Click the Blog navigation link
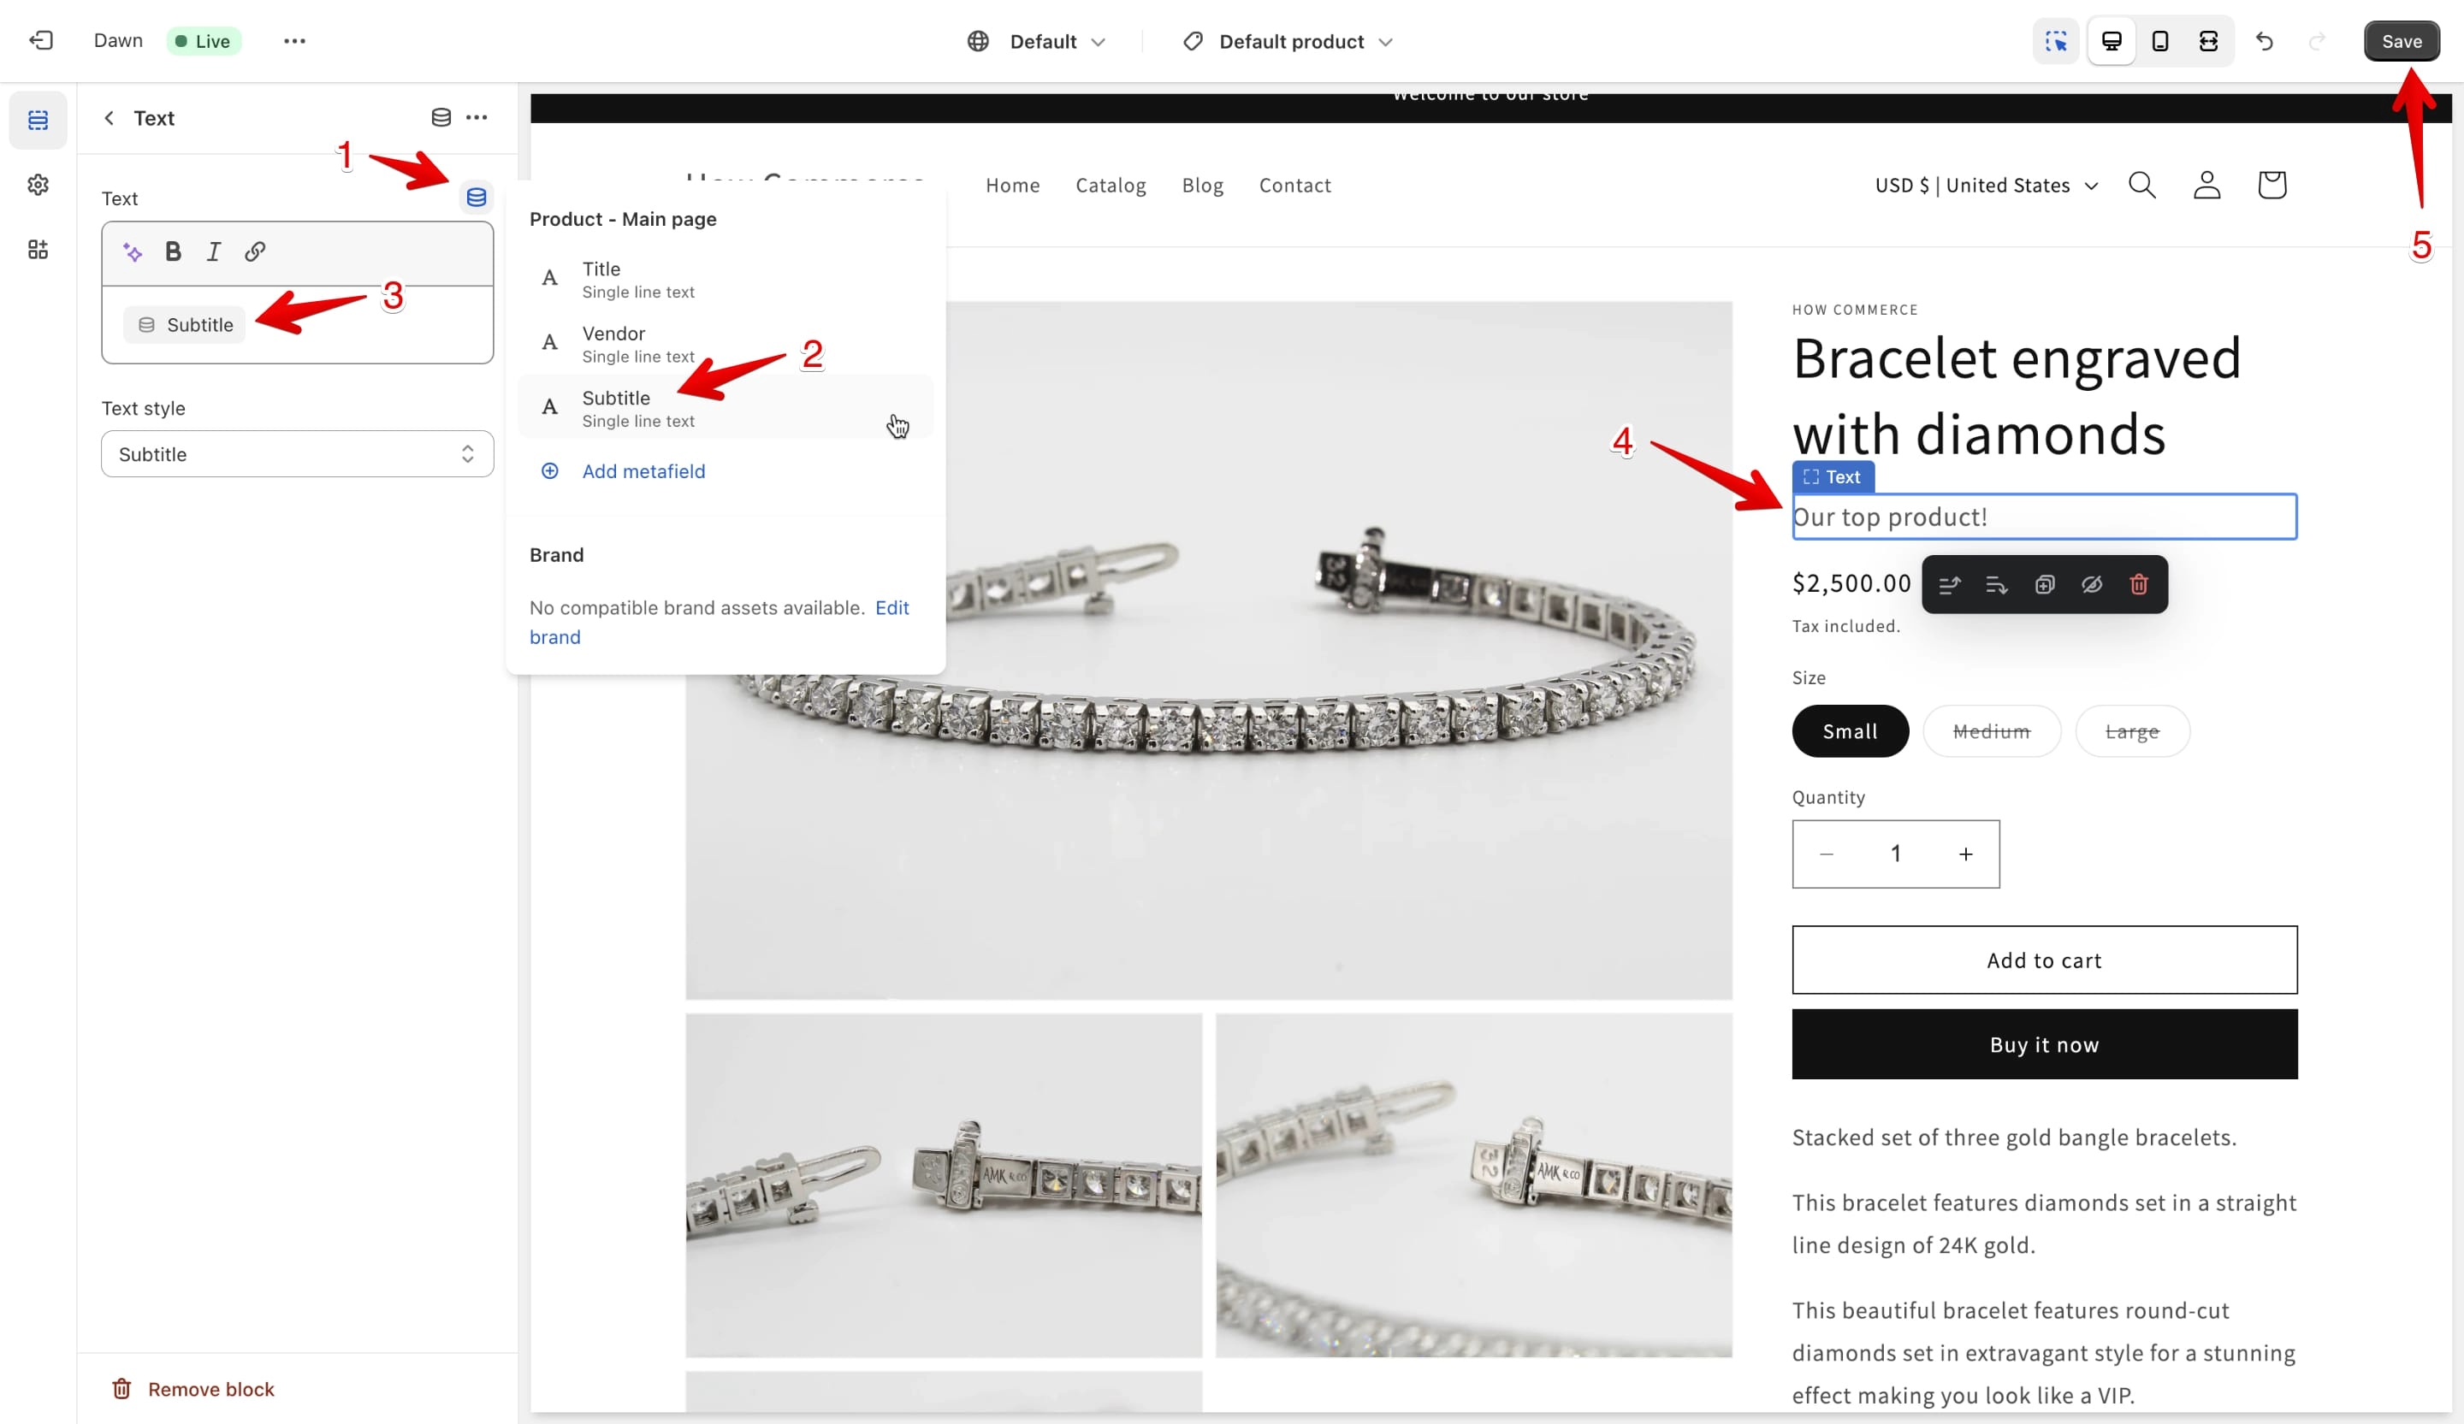Viewport: 2464px width, 1424px height. [1202, 186]
